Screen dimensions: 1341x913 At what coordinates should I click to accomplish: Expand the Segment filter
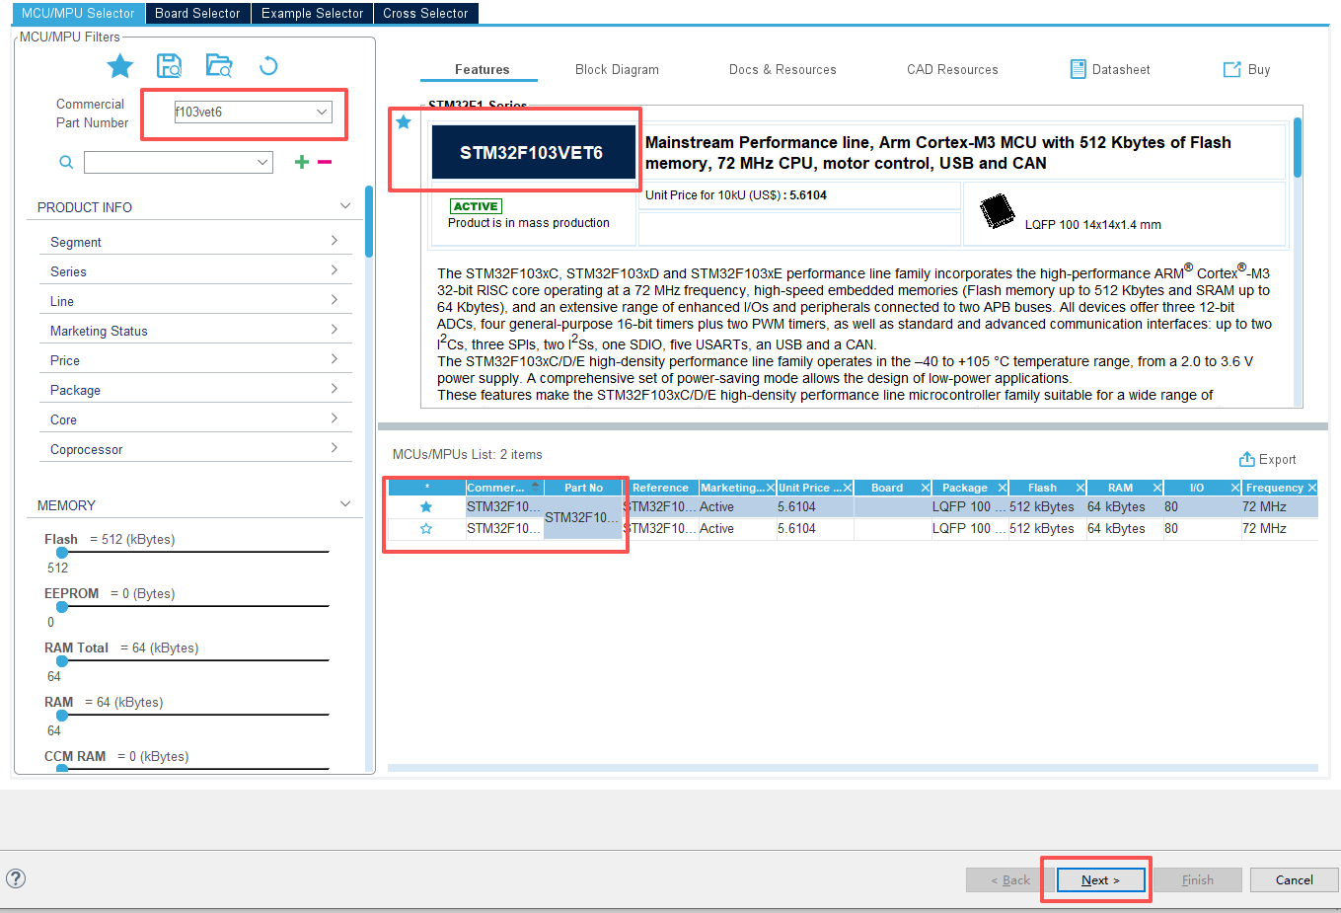[x=335, y=241]
